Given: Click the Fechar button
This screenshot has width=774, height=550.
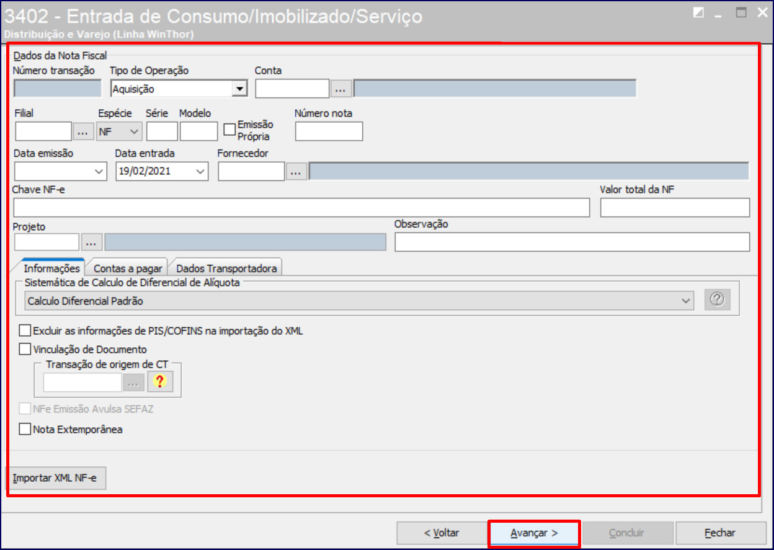Looking at the screenshot, I should [x=720, y=533].
